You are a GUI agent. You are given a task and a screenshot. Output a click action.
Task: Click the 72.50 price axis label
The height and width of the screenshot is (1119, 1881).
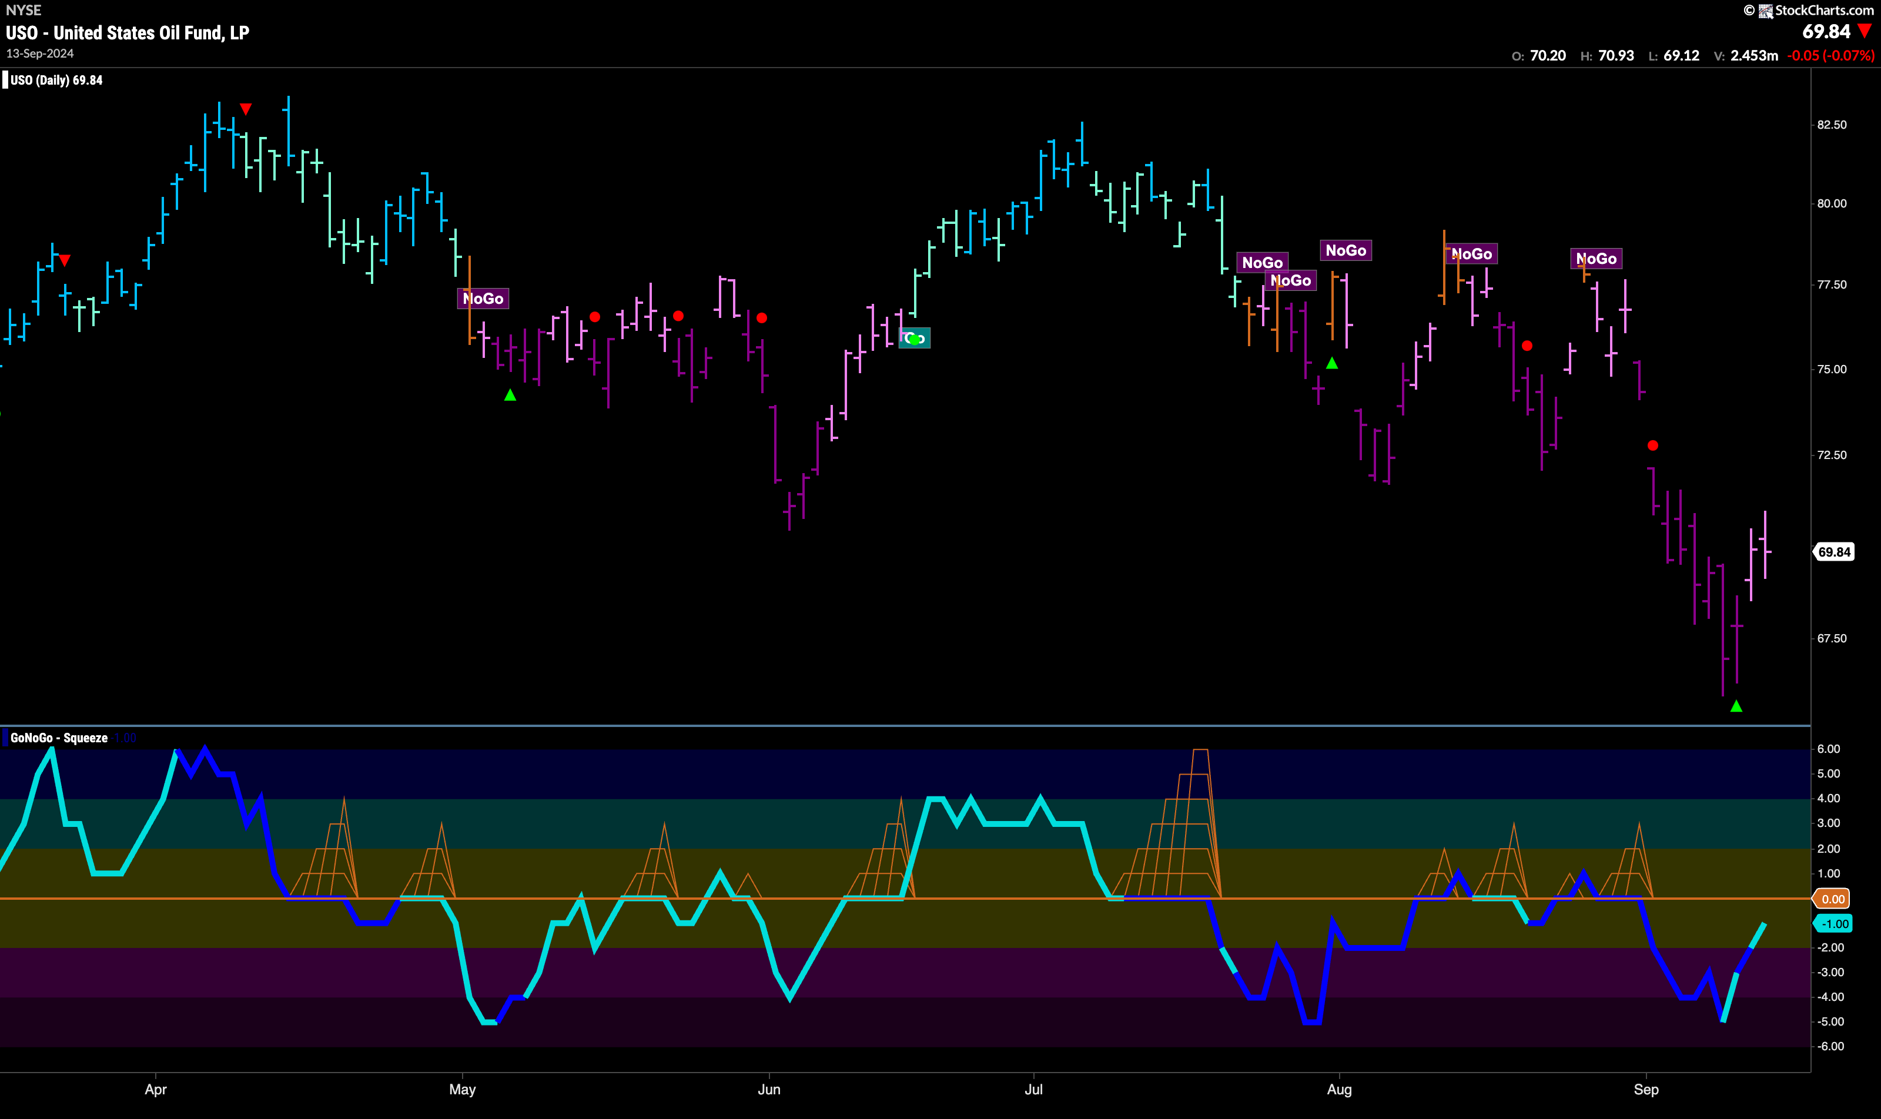pyautogui.click(x=1832, y=455)
